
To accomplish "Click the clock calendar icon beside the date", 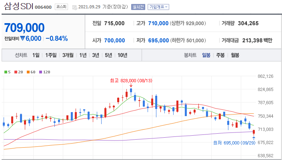I will pos(75,7).
